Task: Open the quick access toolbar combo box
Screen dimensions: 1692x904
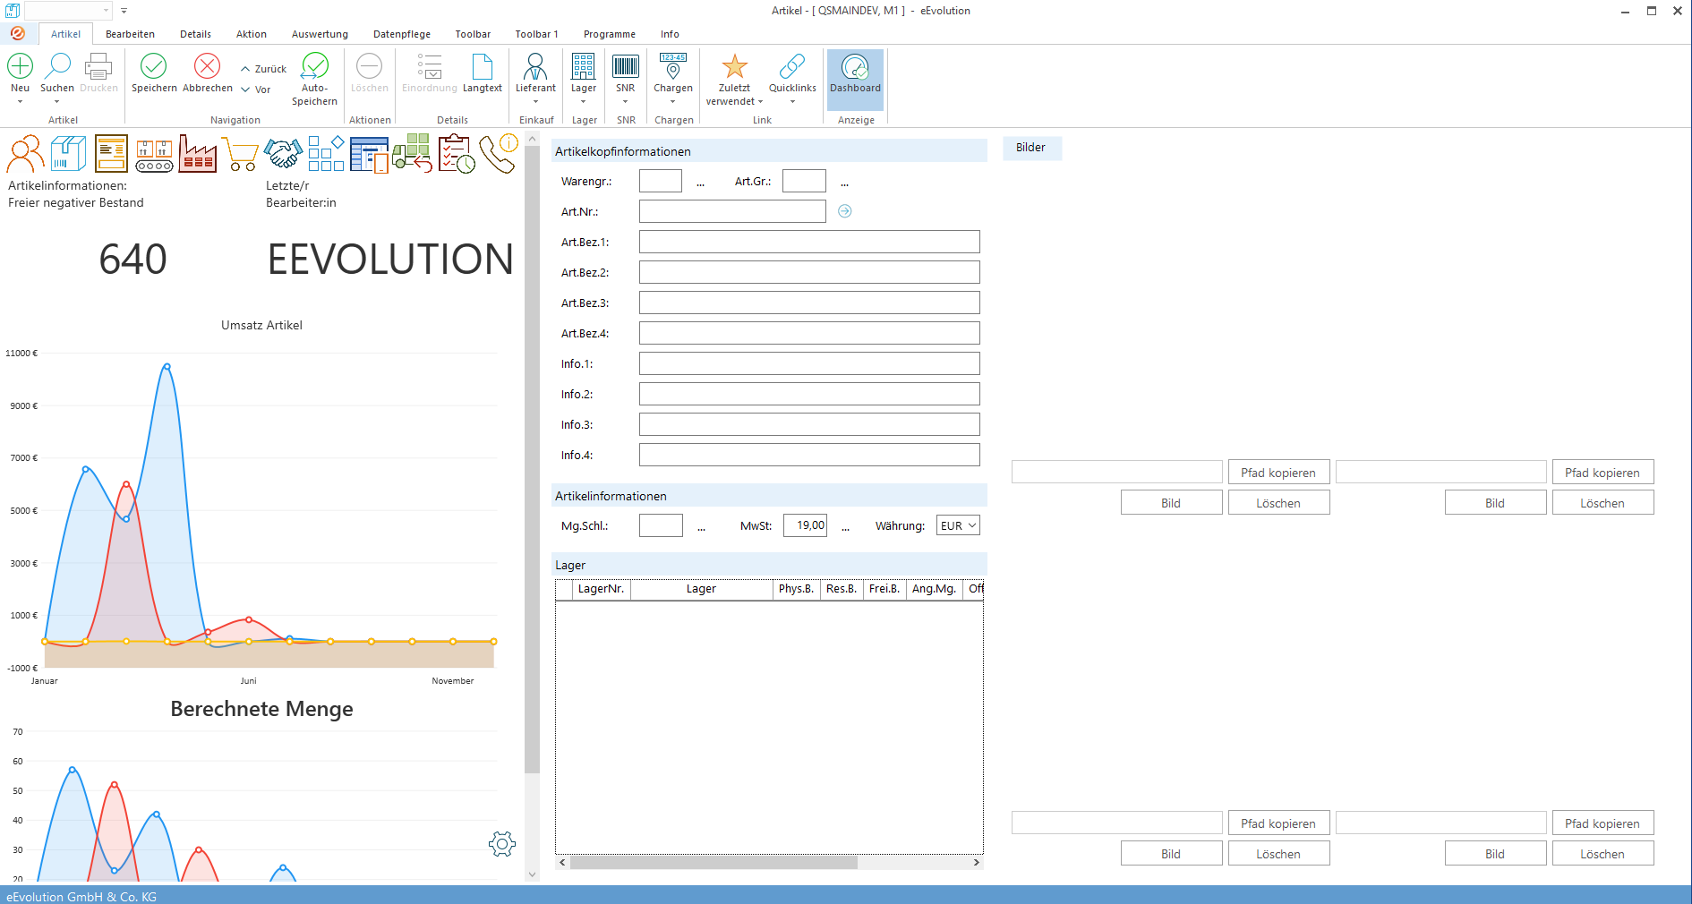Action: tap(68, 11)
